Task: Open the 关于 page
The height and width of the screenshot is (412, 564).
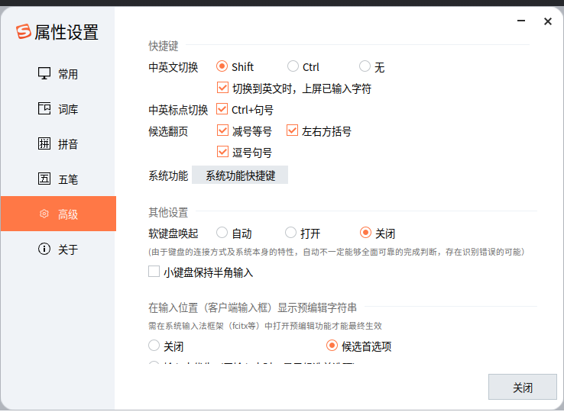Action: (x=58, y=249)
